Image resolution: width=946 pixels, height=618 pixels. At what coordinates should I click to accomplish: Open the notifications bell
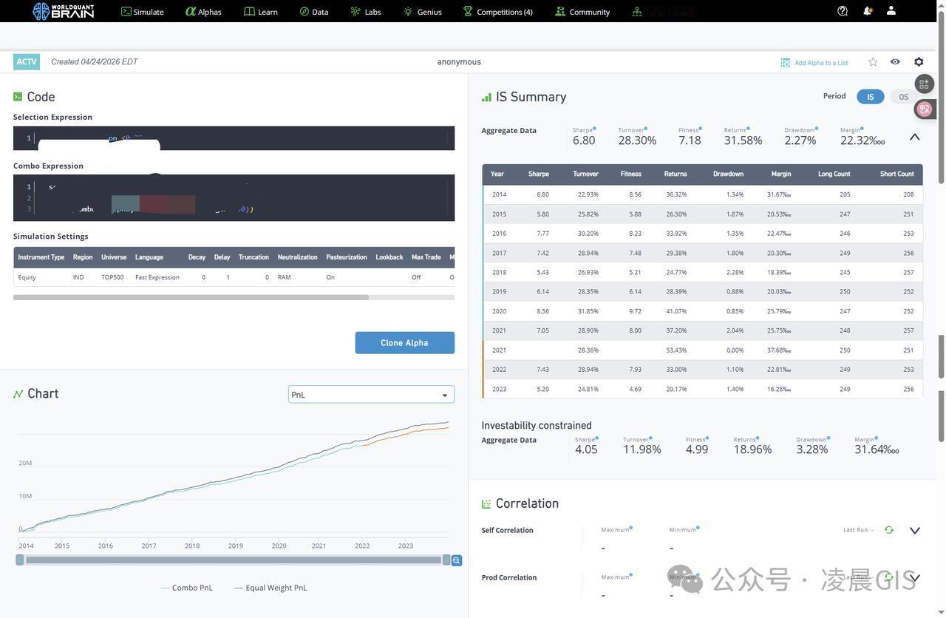pyautogui.click(x=867, y=11)
